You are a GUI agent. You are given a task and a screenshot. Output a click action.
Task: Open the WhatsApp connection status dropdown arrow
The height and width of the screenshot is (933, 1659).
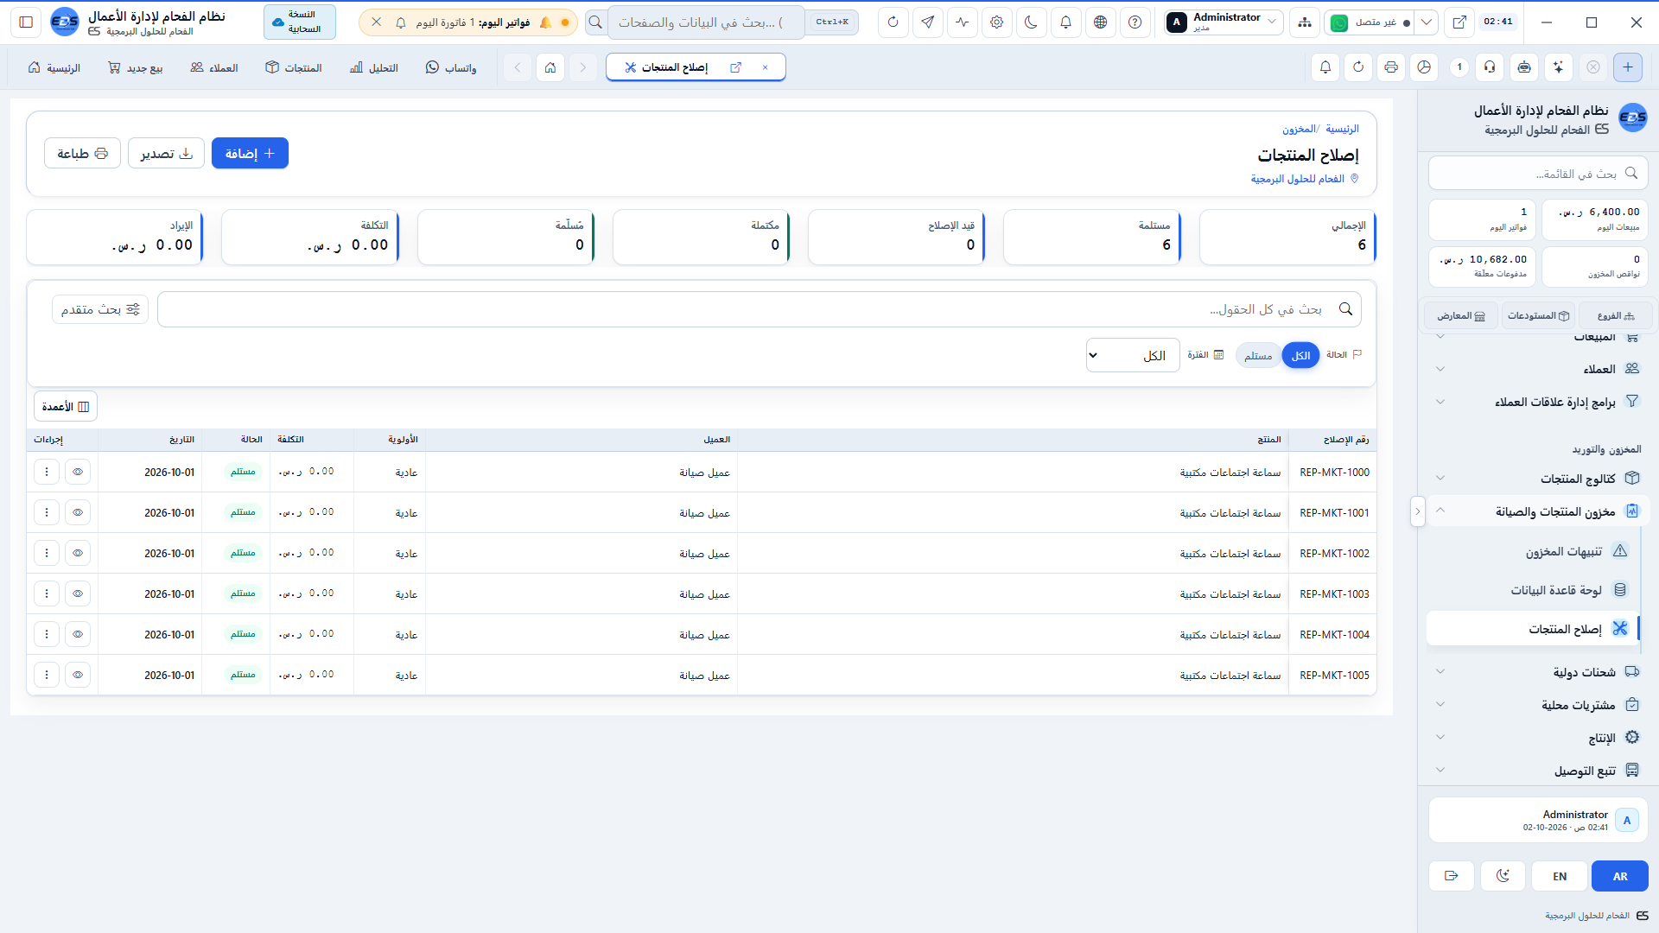pos(1427,22)
